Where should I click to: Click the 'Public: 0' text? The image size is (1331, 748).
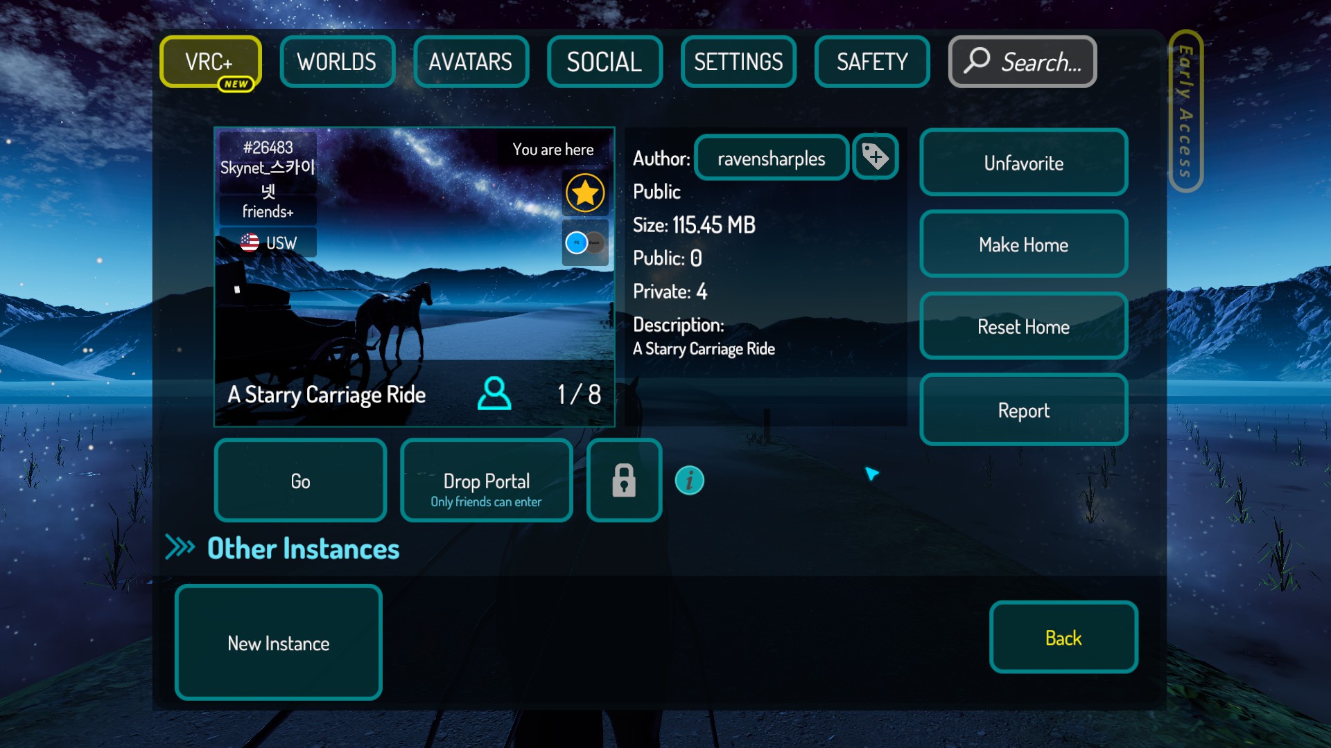pos(668,258)
